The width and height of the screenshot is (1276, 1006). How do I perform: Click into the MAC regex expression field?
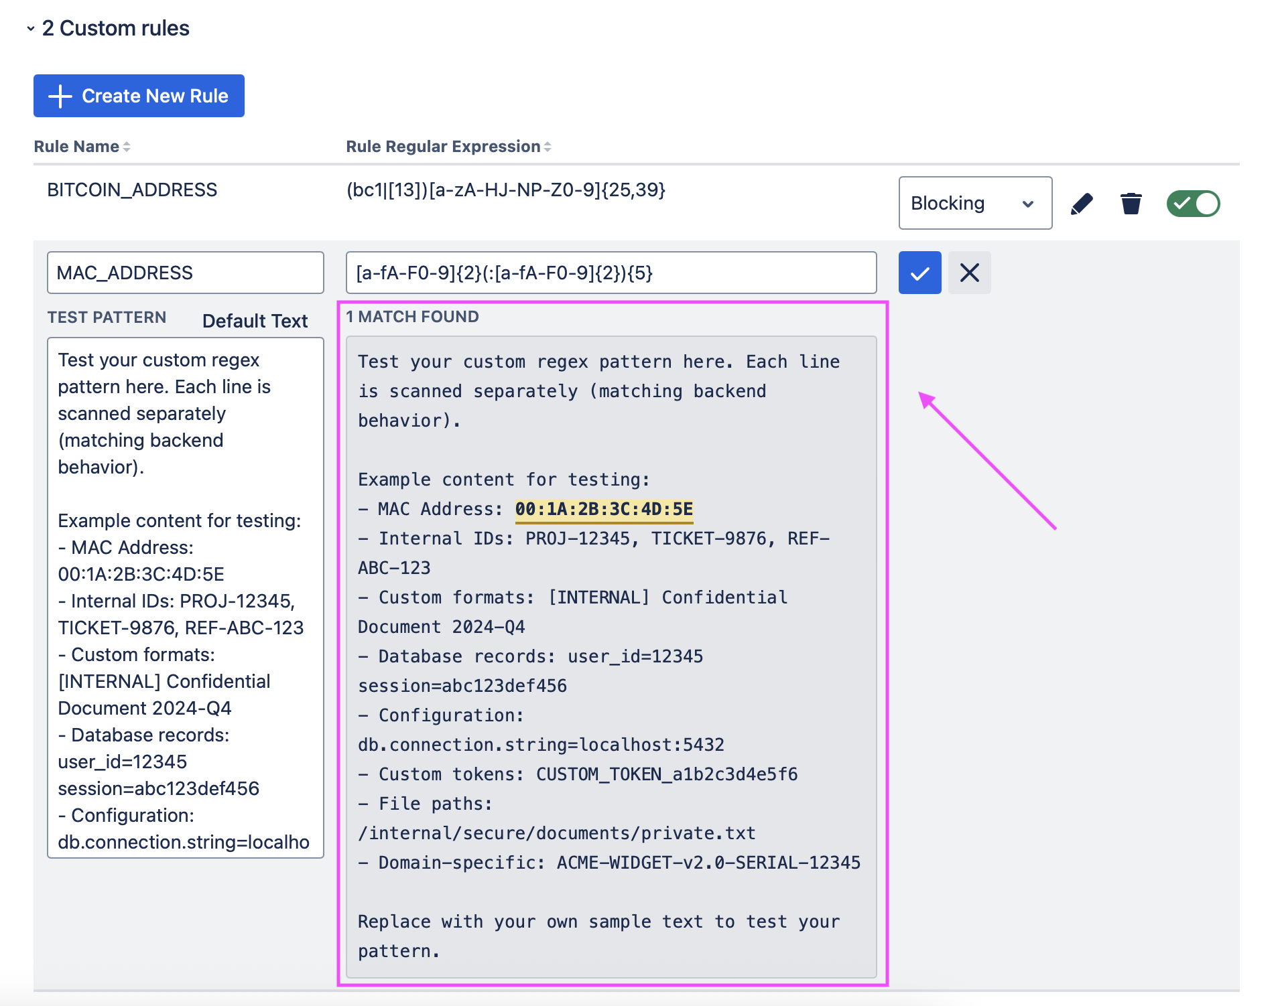[611, 273]
